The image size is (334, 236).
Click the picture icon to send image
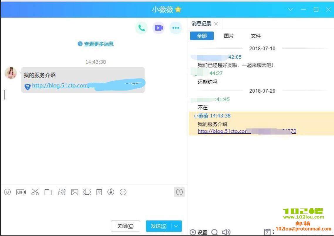coord(75,192)
